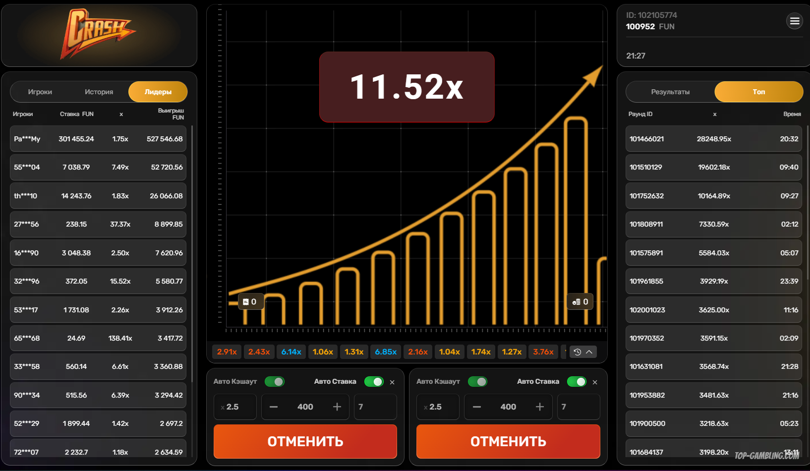Click auto cashout 2.5 field in right panel

pos(438,407)
